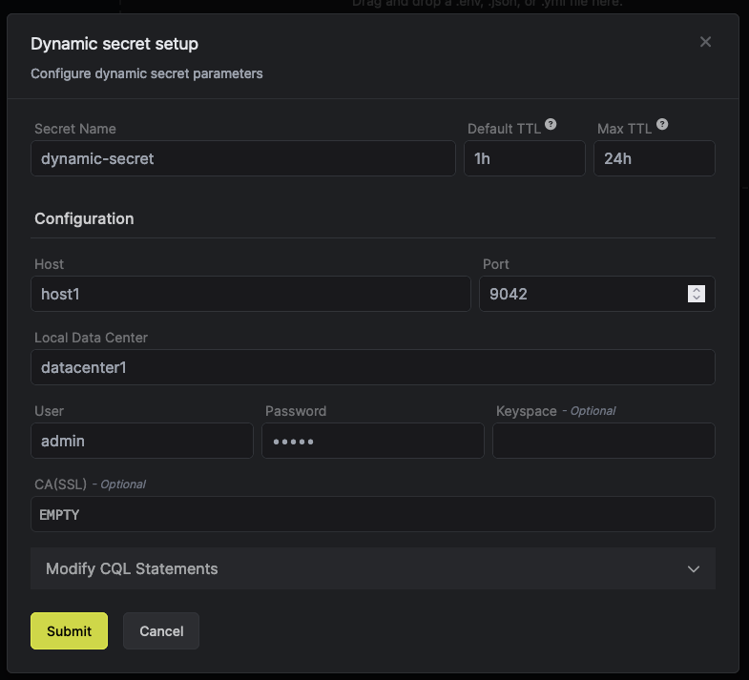Click the Configuration section heading
This screenshot has height=680, width=749.
coord(84,218)
